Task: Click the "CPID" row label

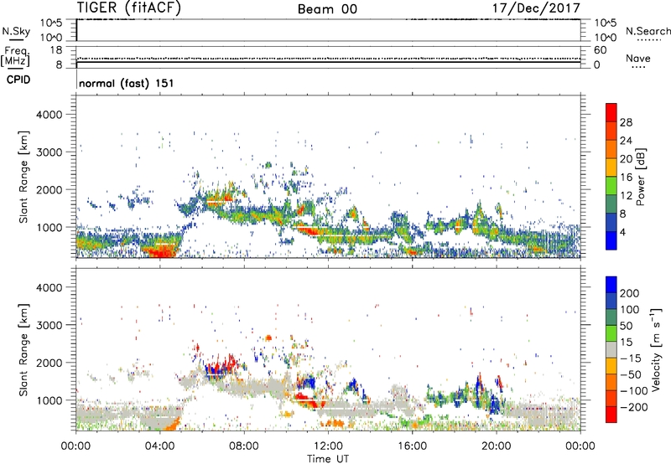Action: point(18,80)
